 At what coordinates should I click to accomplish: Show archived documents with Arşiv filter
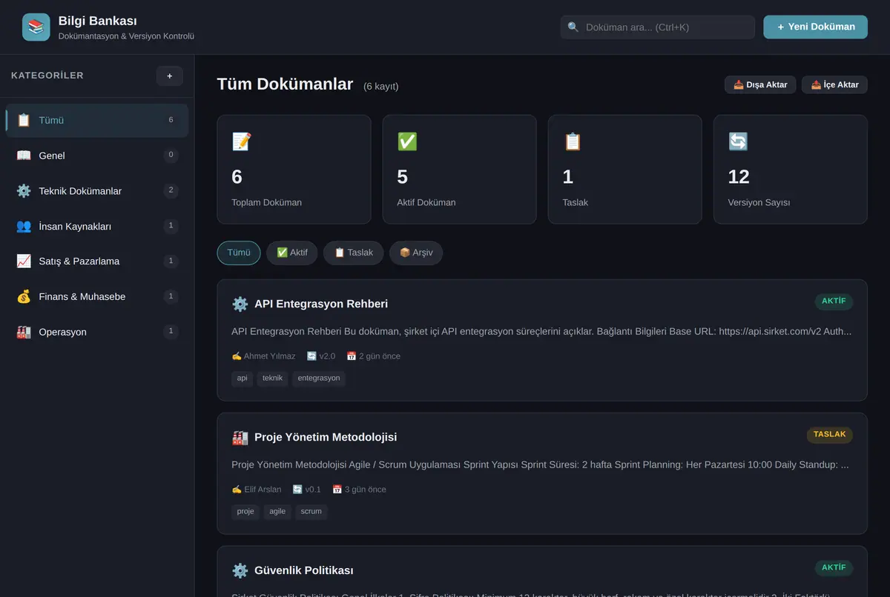[416, 253]
